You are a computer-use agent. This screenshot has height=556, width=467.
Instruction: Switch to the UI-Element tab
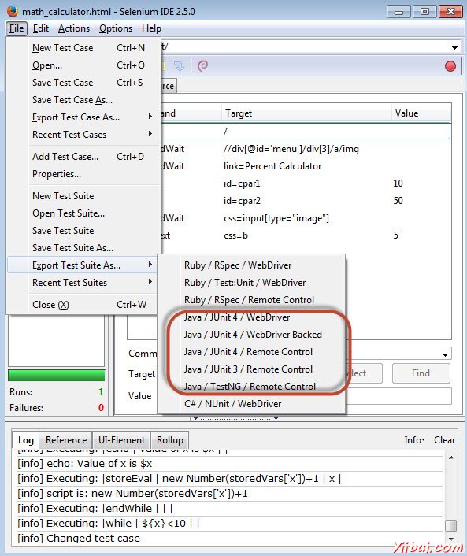121,440
